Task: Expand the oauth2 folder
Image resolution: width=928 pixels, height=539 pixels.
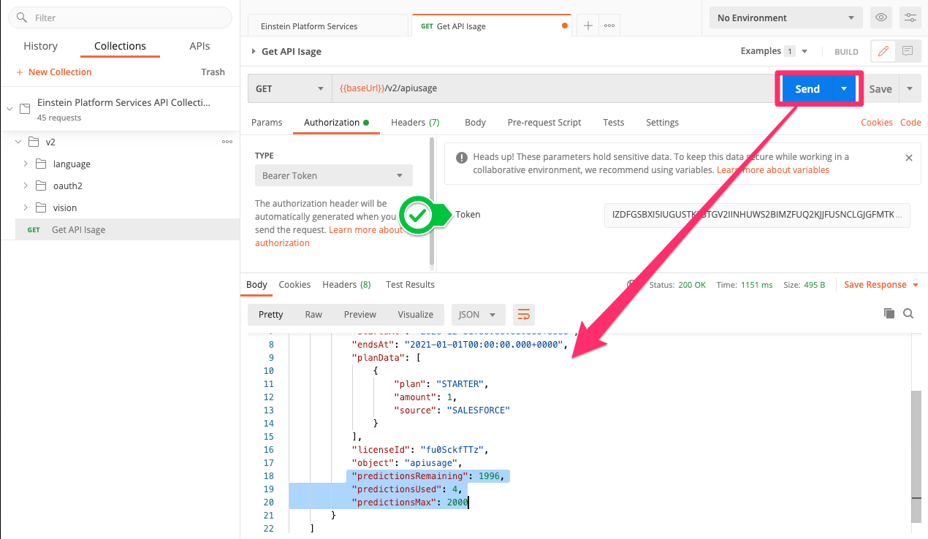Action: (x=25, y=186)
